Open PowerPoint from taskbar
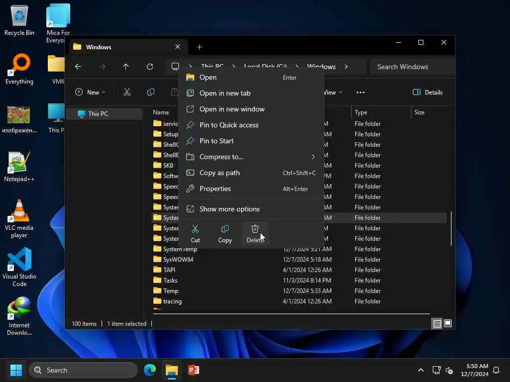This screenshot has height=382, width=510. (x=194, y=370)
